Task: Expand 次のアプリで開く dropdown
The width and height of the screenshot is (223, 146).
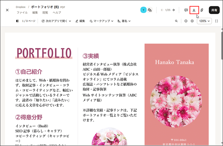Action: pyautogui.click(x=56, y=21)
